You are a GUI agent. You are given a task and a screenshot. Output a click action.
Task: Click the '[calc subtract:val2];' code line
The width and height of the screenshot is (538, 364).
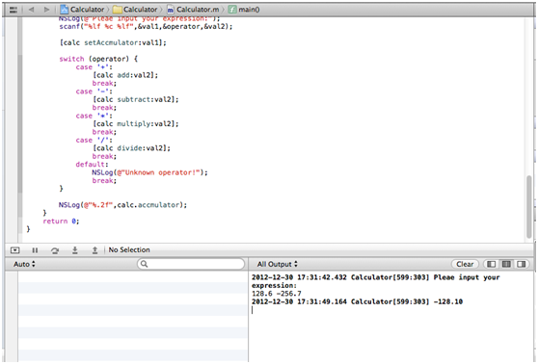[136, 99]
